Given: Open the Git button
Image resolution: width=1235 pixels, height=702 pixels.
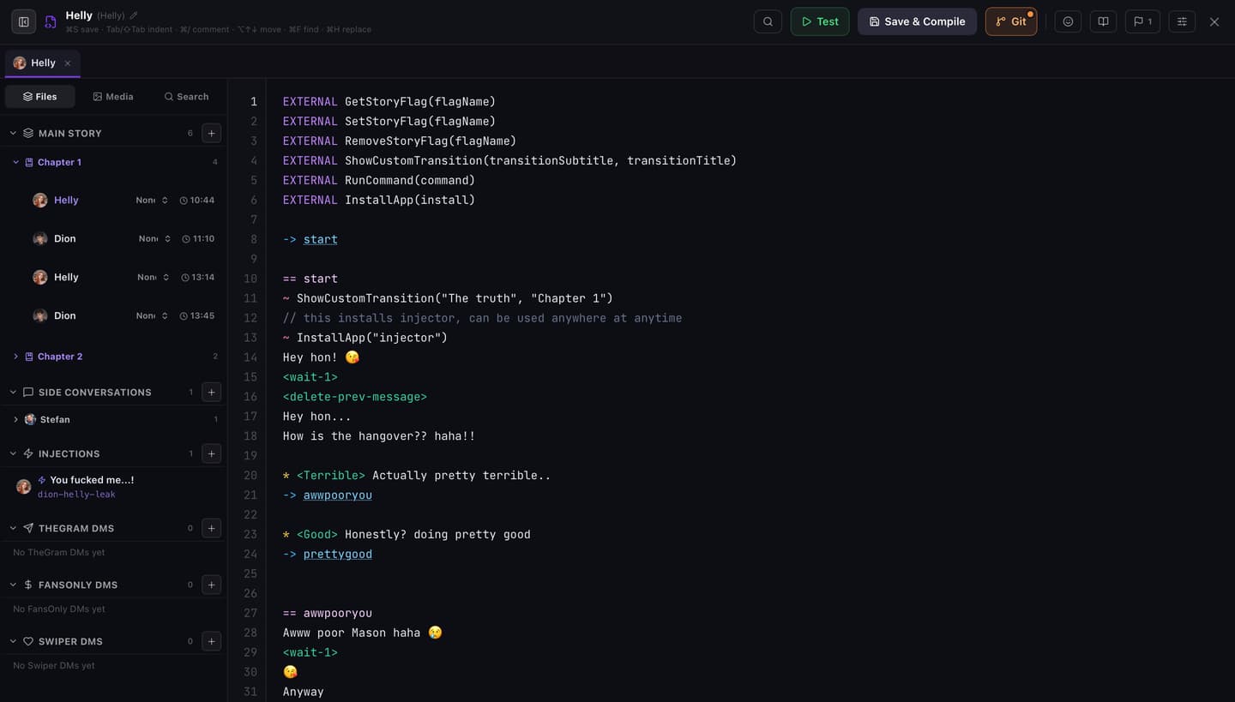Looking at the screenshot, I should [x=1011, y=21].
